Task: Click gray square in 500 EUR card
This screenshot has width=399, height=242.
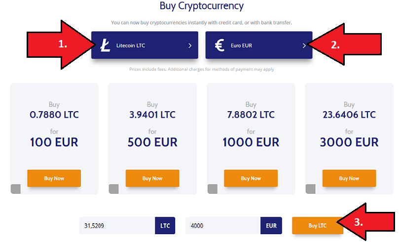Action: pos(114,189)
